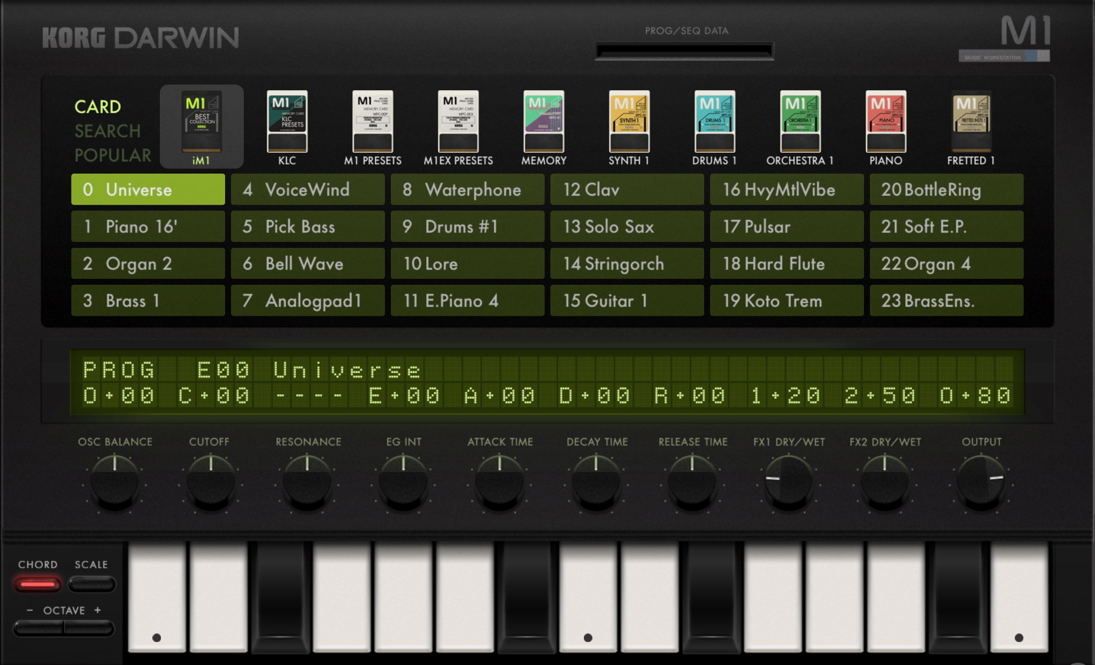Switch to CARD browse mode
1095x665 pixels.
[98, 107]
